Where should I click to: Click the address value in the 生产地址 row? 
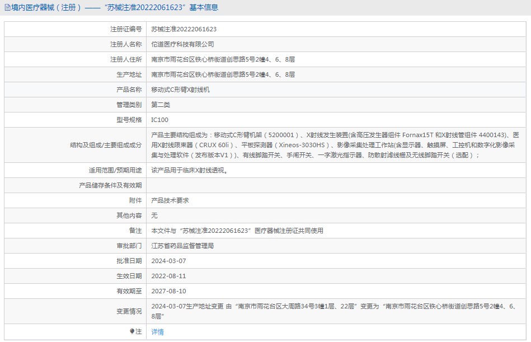pyautogui.click(x=223, y=74)
